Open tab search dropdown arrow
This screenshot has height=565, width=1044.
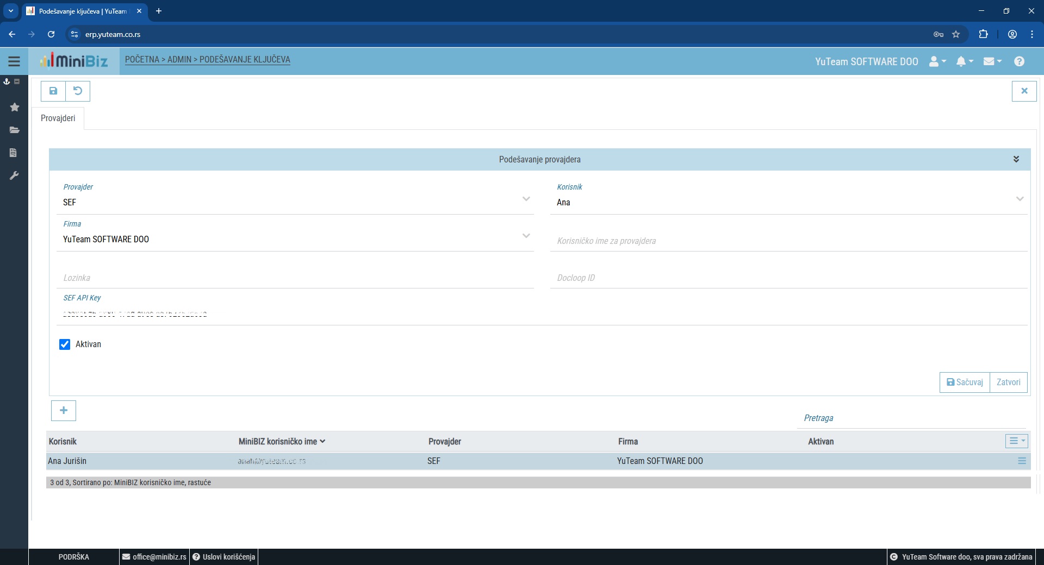(11, 11)
